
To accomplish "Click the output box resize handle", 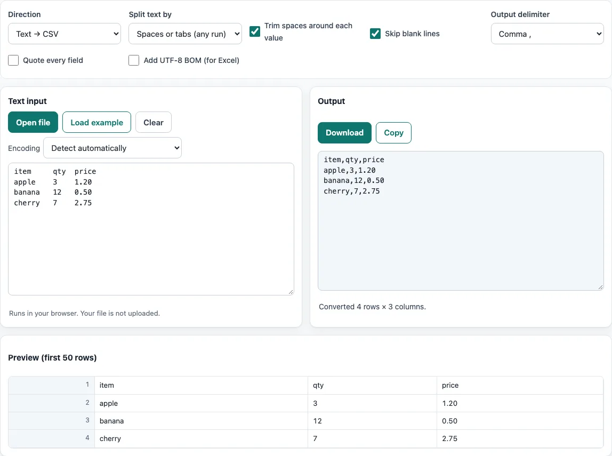I will (x=601, y=287).
